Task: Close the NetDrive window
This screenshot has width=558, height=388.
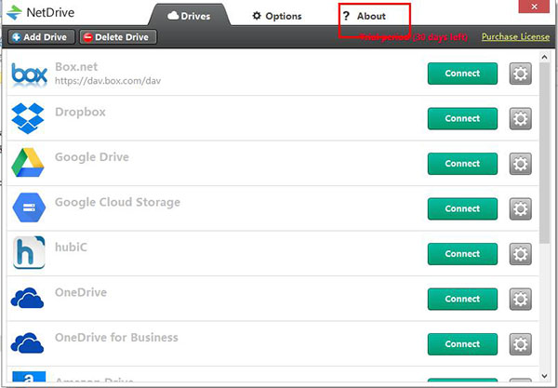Action: (x=534, y=7)
